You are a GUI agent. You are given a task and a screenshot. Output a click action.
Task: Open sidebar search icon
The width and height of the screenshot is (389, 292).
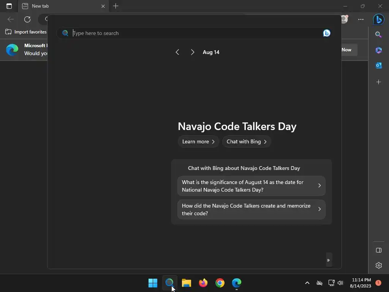(x=378, y=34)
